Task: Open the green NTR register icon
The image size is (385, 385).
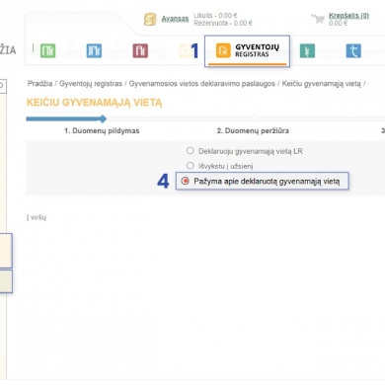Action: pyautogui.click(x=47, y=50)
